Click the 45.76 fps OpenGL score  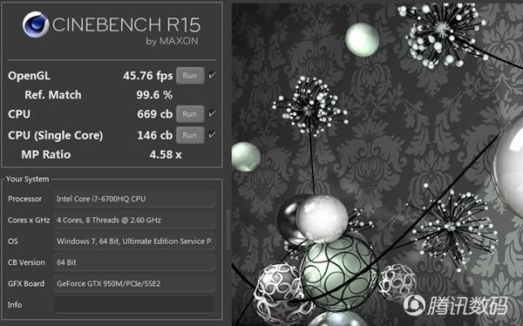148,76
